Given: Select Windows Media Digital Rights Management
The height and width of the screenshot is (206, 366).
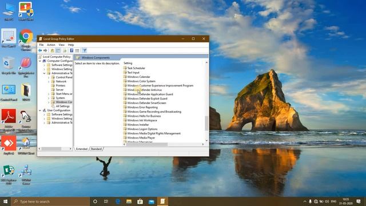Looking at the screenshot, I should point(154,133).
